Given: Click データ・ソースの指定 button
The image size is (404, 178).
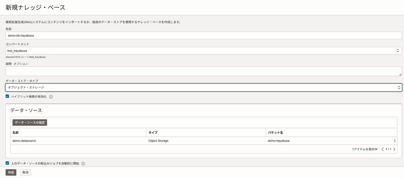Looking at the screenshot, I should pyautogui.click(x=30, y=123).
